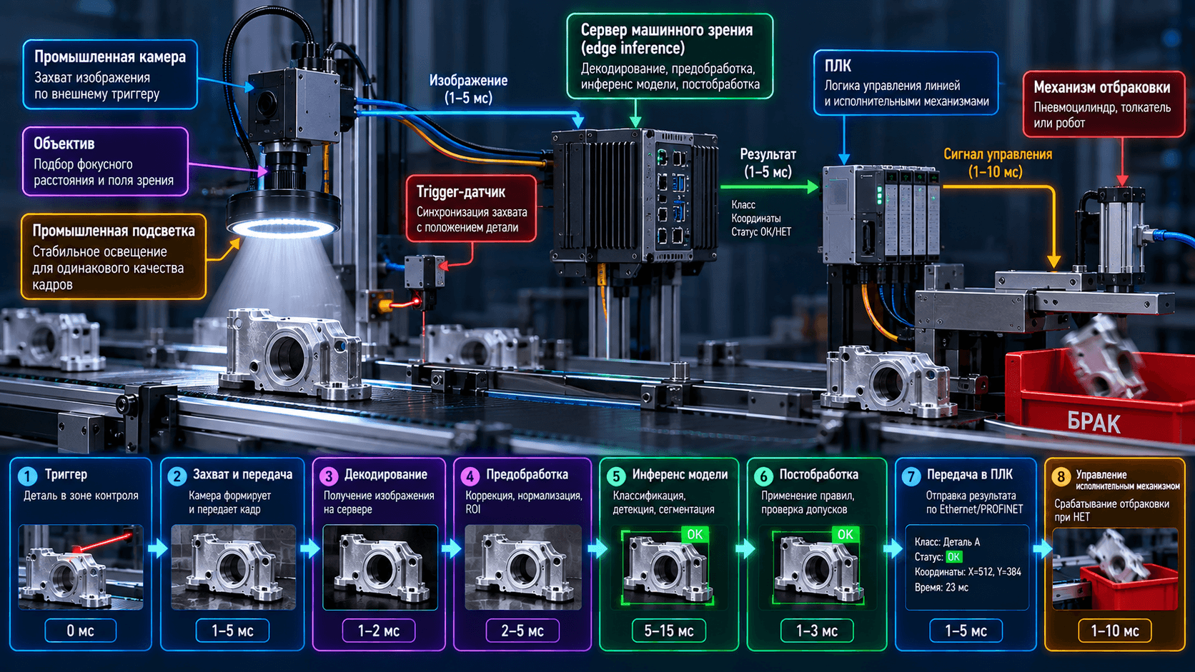Select the "Декодирование" step heading
This screenshot has height=672, width=1195.
386,474
